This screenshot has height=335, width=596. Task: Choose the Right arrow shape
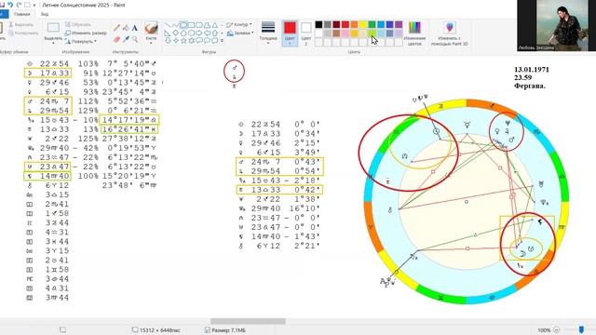(199, 33)
